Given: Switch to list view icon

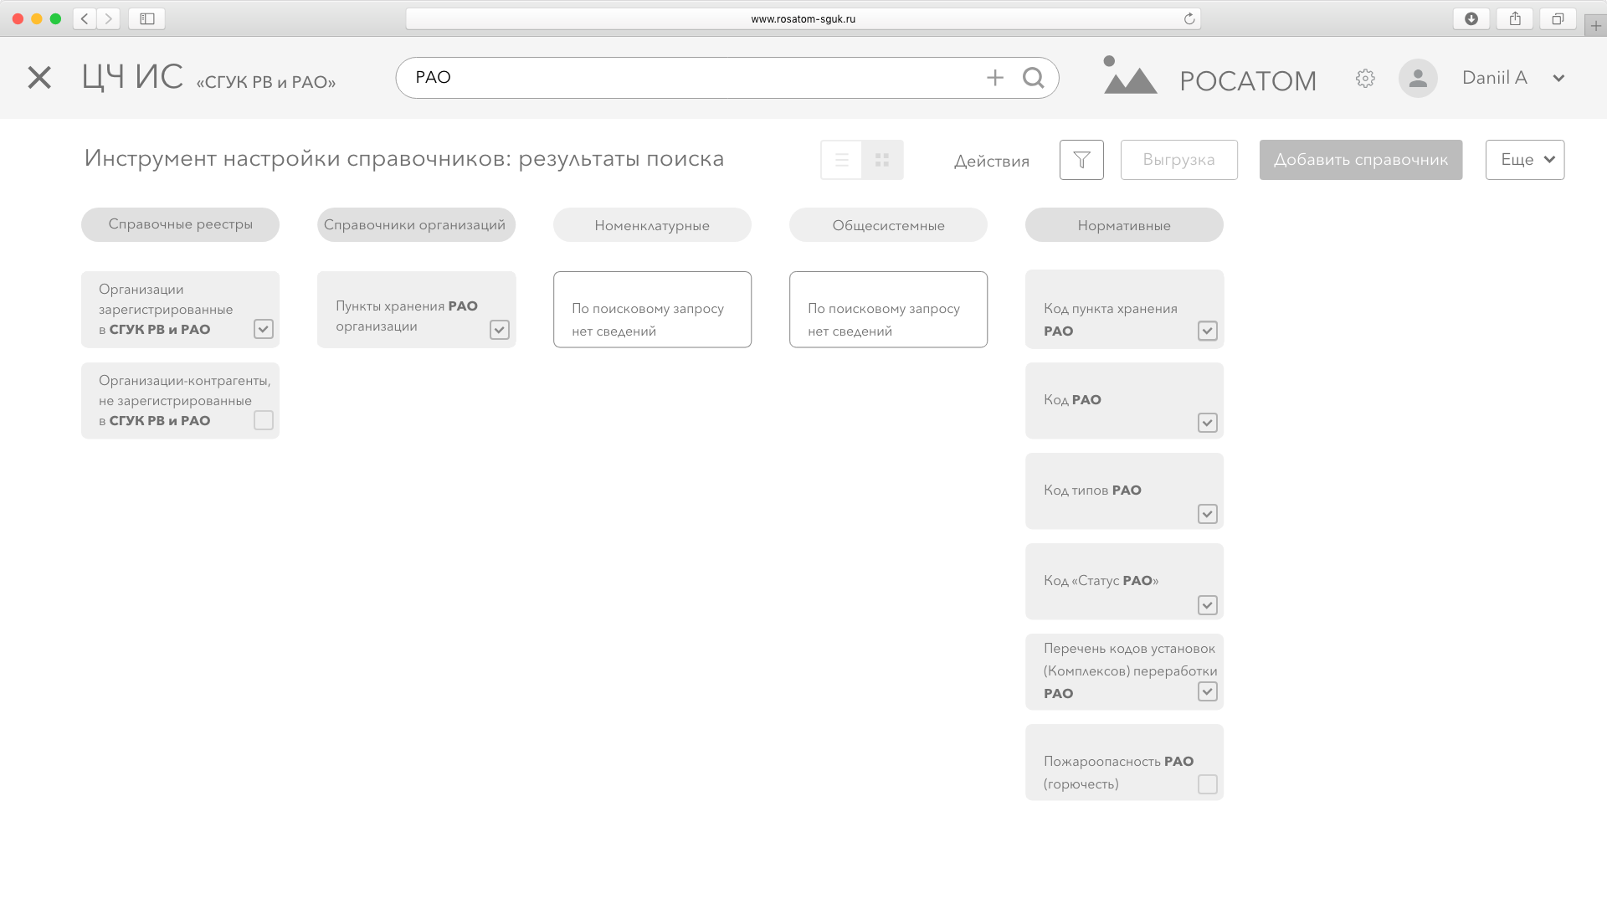Looking at the screenshot, I should 841,160.
